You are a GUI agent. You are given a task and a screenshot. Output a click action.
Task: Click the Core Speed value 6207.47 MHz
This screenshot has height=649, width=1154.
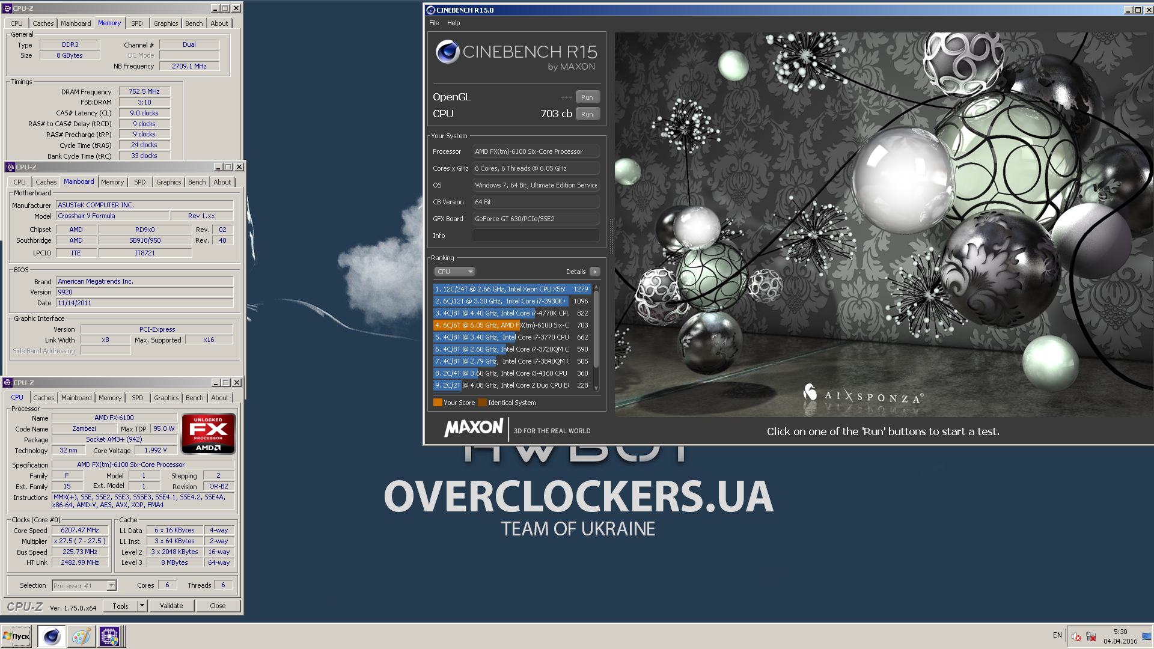[x=80, y=531]
